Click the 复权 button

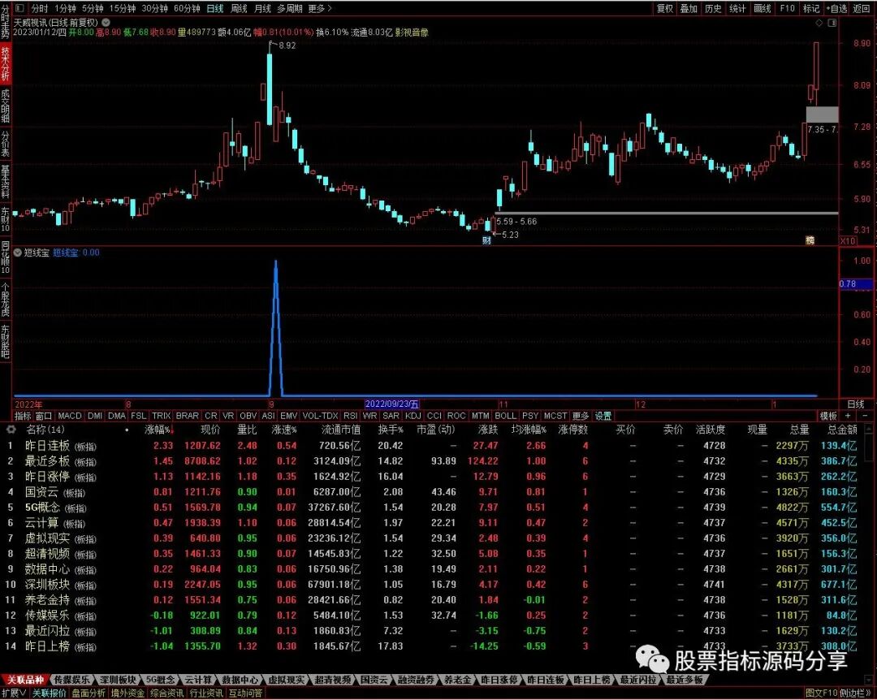point(664,8)
